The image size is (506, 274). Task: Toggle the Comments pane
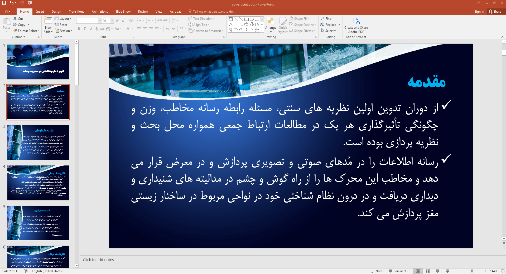pyautogui.click(x=398, y=271)
